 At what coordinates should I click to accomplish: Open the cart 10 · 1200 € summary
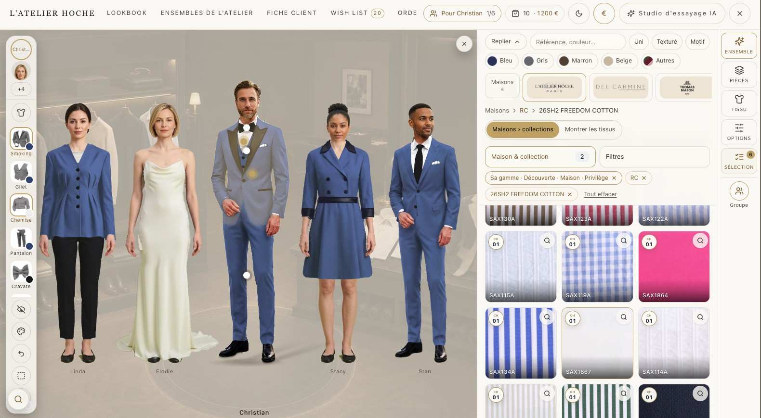point(535,13)
